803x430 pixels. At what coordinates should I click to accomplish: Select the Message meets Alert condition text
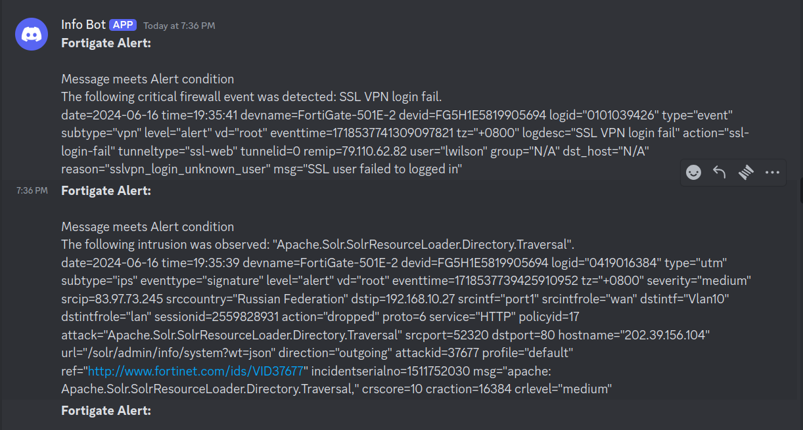(x=147, y=79)
